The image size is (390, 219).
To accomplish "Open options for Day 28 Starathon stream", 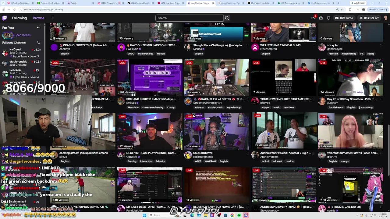I will coord(381,99).
